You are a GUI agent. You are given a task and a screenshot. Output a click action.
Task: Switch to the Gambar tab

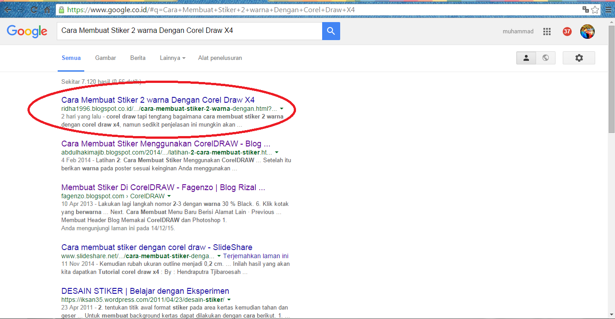[x=105, y=58]
